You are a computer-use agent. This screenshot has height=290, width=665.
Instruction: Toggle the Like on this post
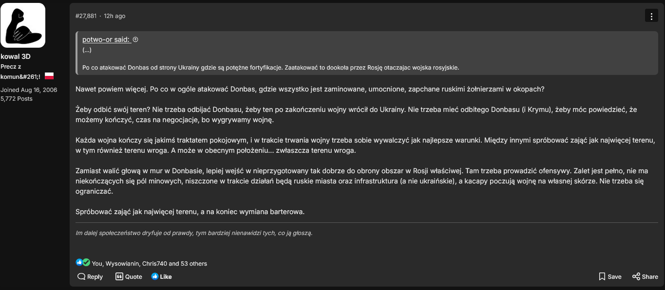click(x=161, y=276)
